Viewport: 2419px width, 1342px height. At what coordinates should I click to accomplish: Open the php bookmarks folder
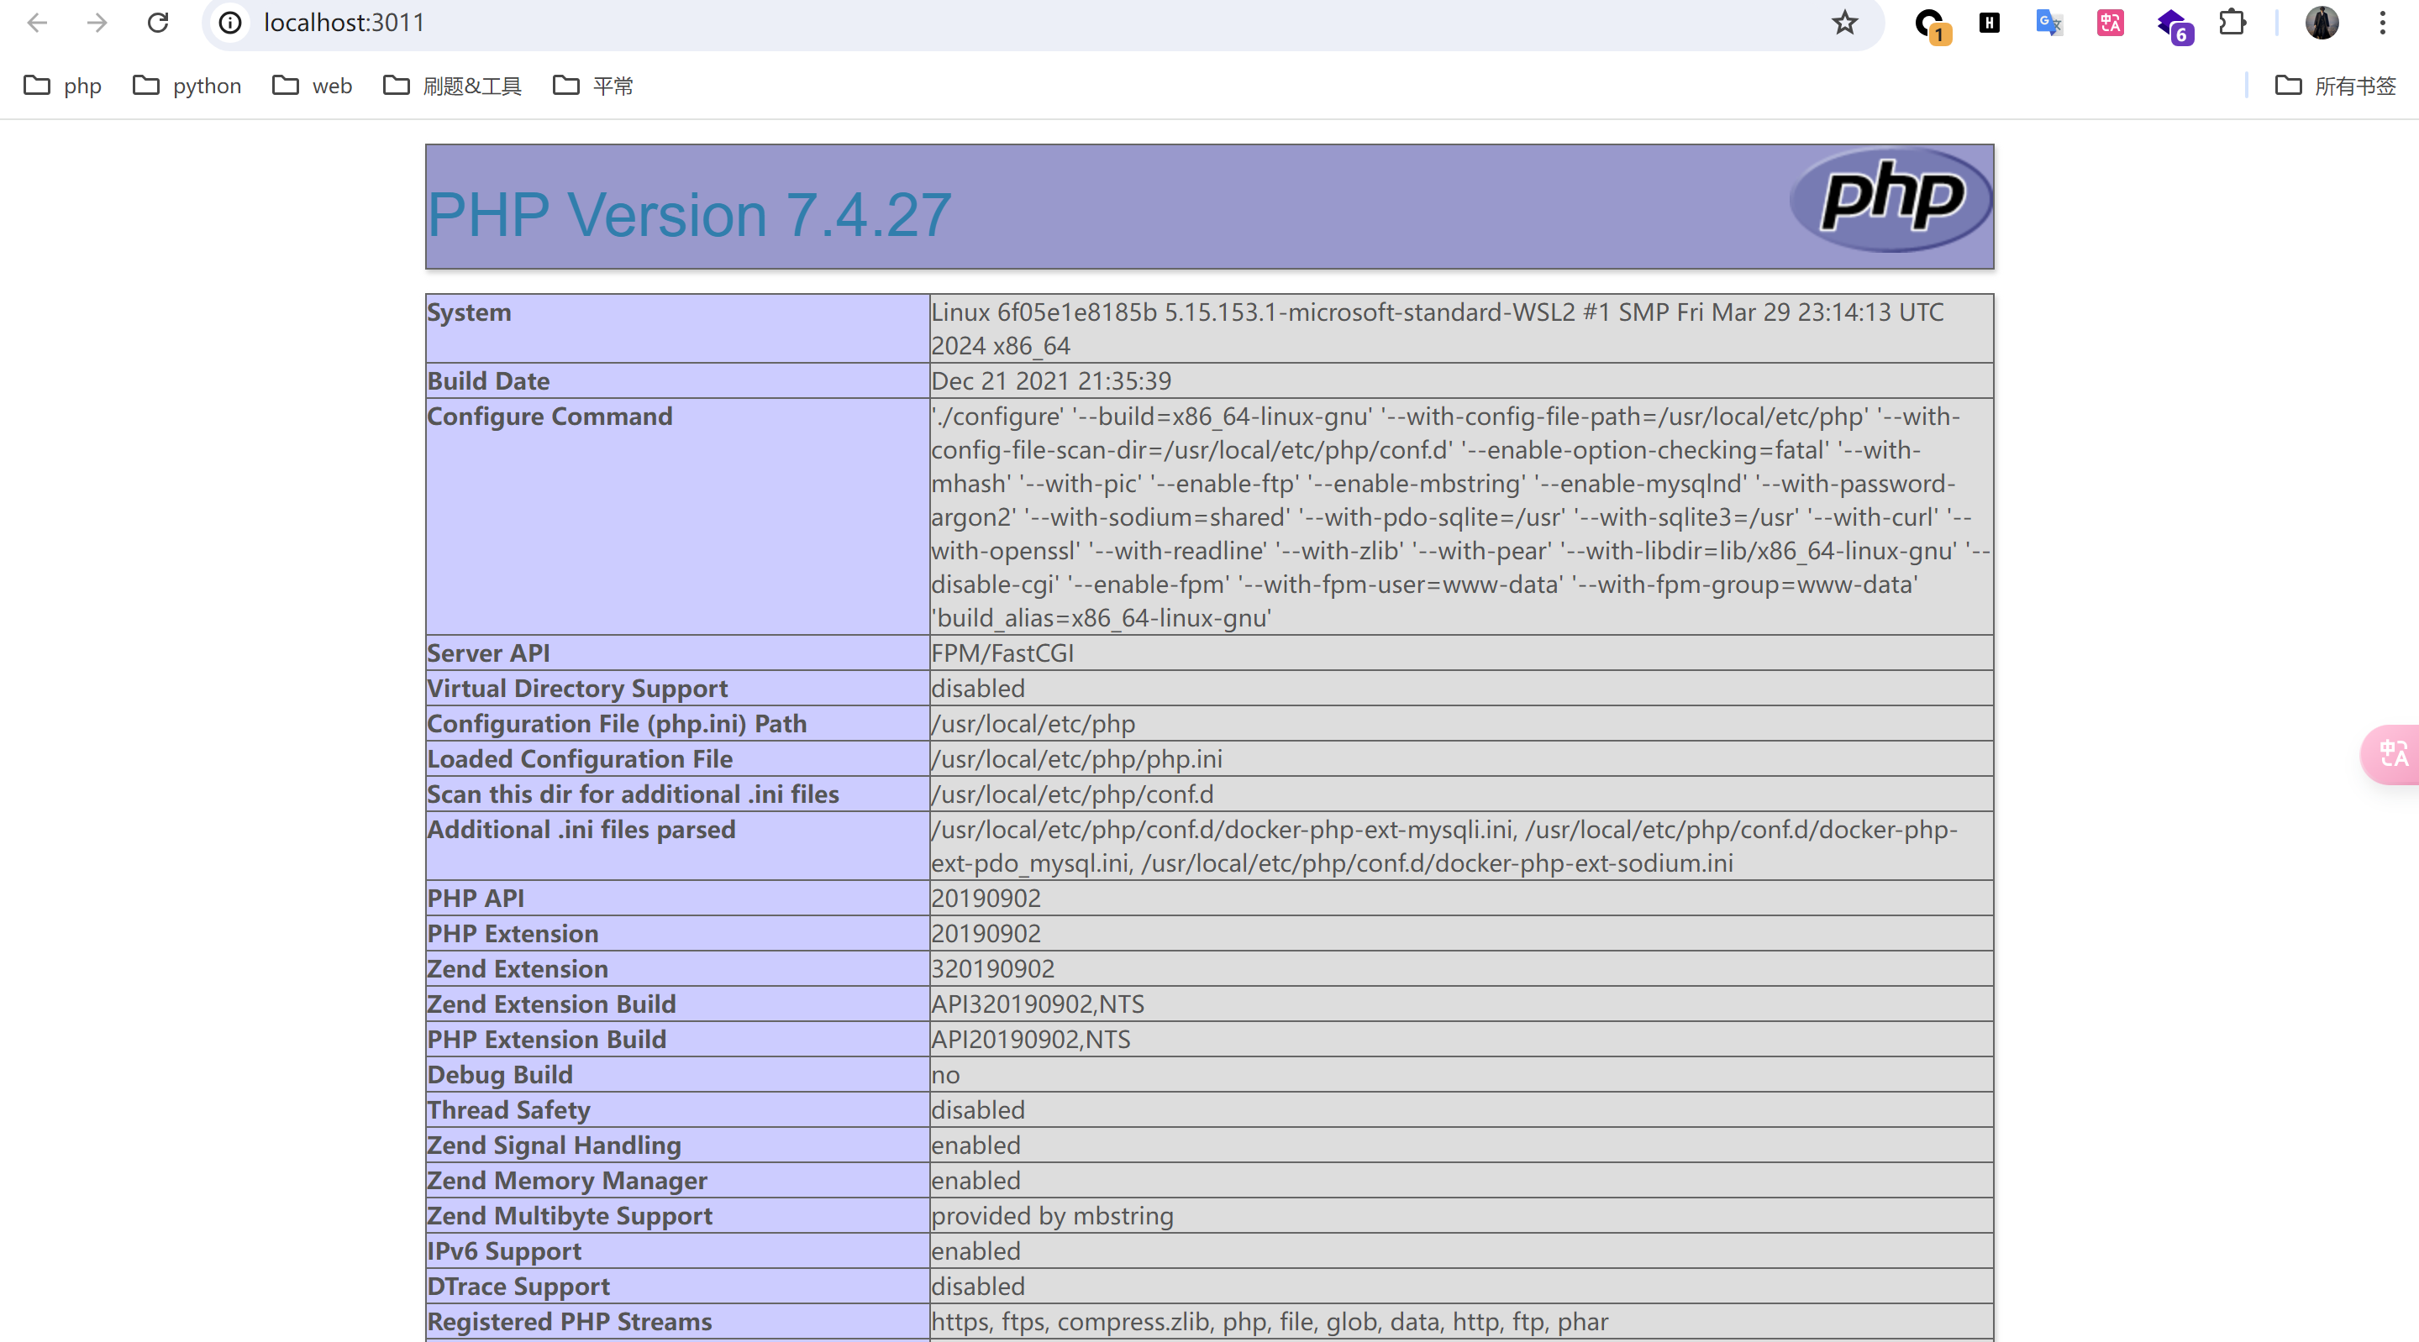coord(62,86)
